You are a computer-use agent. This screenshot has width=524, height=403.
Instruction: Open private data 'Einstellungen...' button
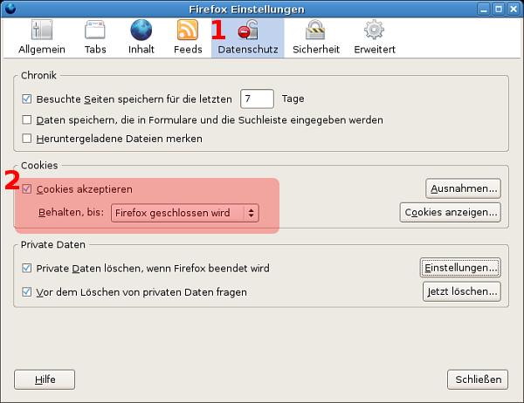460,268
